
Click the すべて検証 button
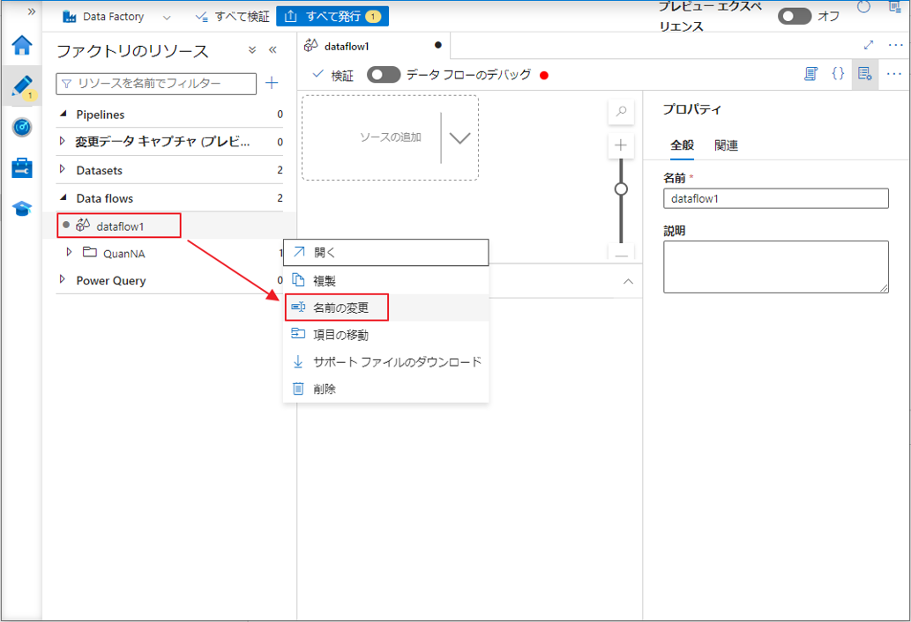[233, 17]
